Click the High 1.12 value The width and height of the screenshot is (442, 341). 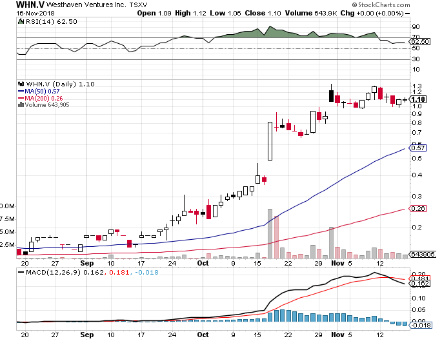click(190, 13)
